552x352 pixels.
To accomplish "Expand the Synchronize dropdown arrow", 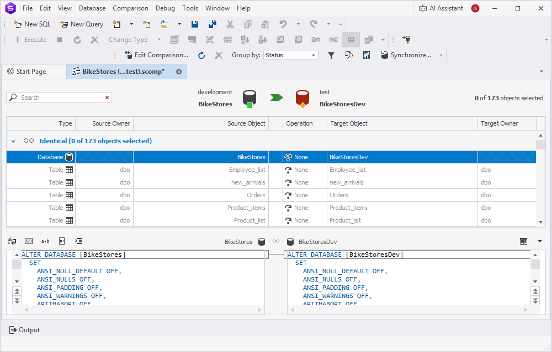I will coord(441,55).
